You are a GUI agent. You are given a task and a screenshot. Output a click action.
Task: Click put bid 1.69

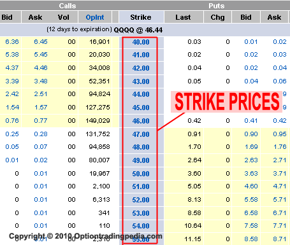(251, 147)
